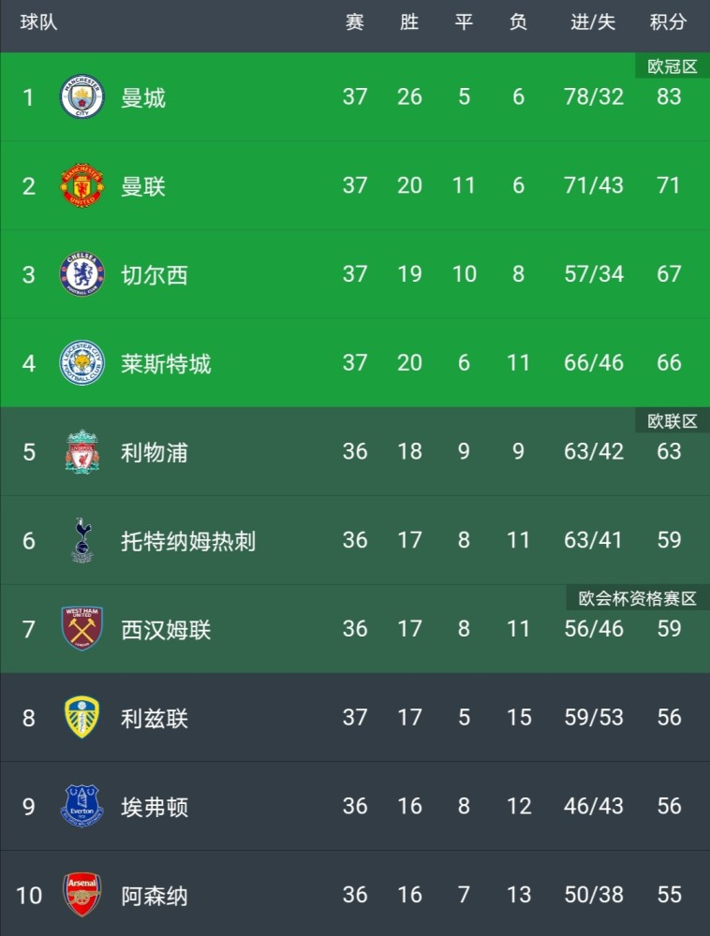This screenshot has width=710, height=936.
Task: Open team name 曼城
Action: tap(143, 97)
